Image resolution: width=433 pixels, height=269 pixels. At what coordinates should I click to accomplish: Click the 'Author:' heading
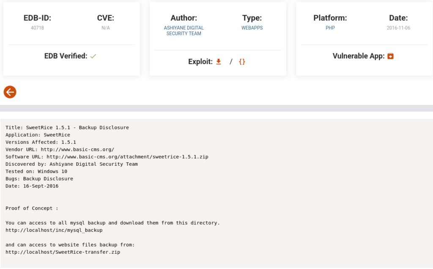[184, 18]
